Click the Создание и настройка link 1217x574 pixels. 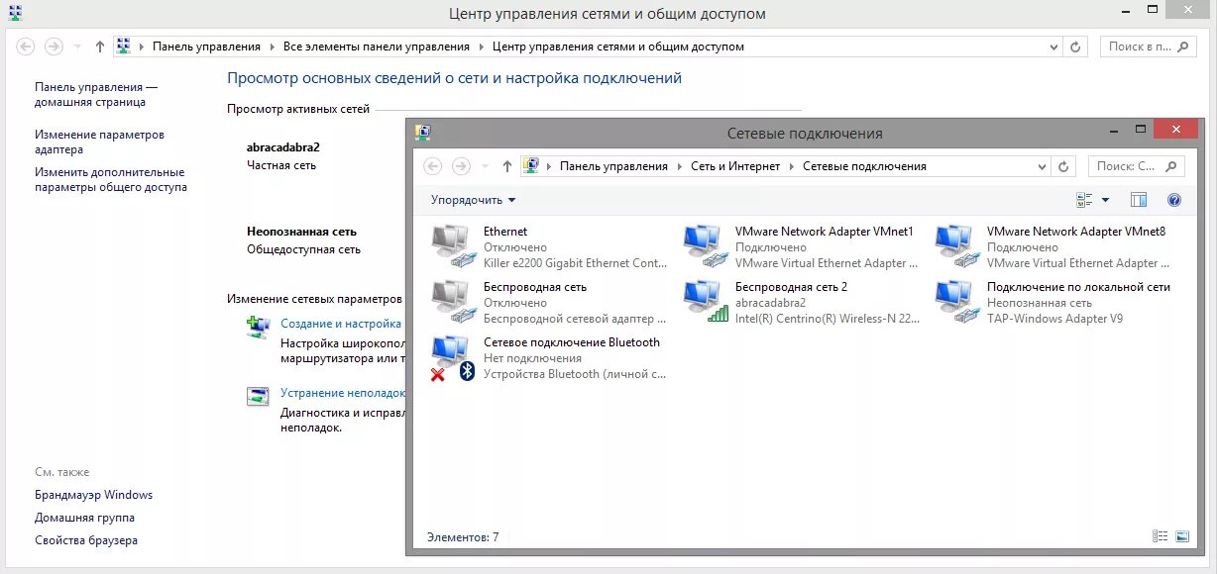coord(341,324)
